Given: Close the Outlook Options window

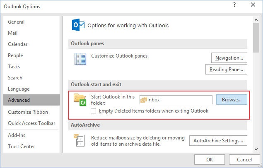Looking at the screenshot, I should pyautogui.click(x=253, y=5).
